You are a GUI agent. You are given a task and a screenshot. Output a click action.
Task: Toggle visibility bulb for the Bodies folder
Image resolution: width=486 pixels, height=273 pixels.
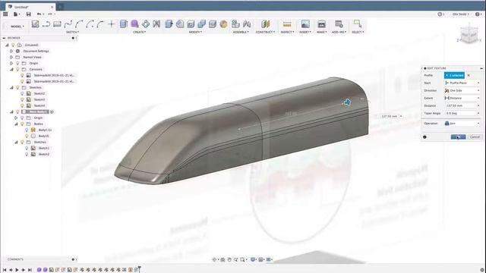pos(22,124)
